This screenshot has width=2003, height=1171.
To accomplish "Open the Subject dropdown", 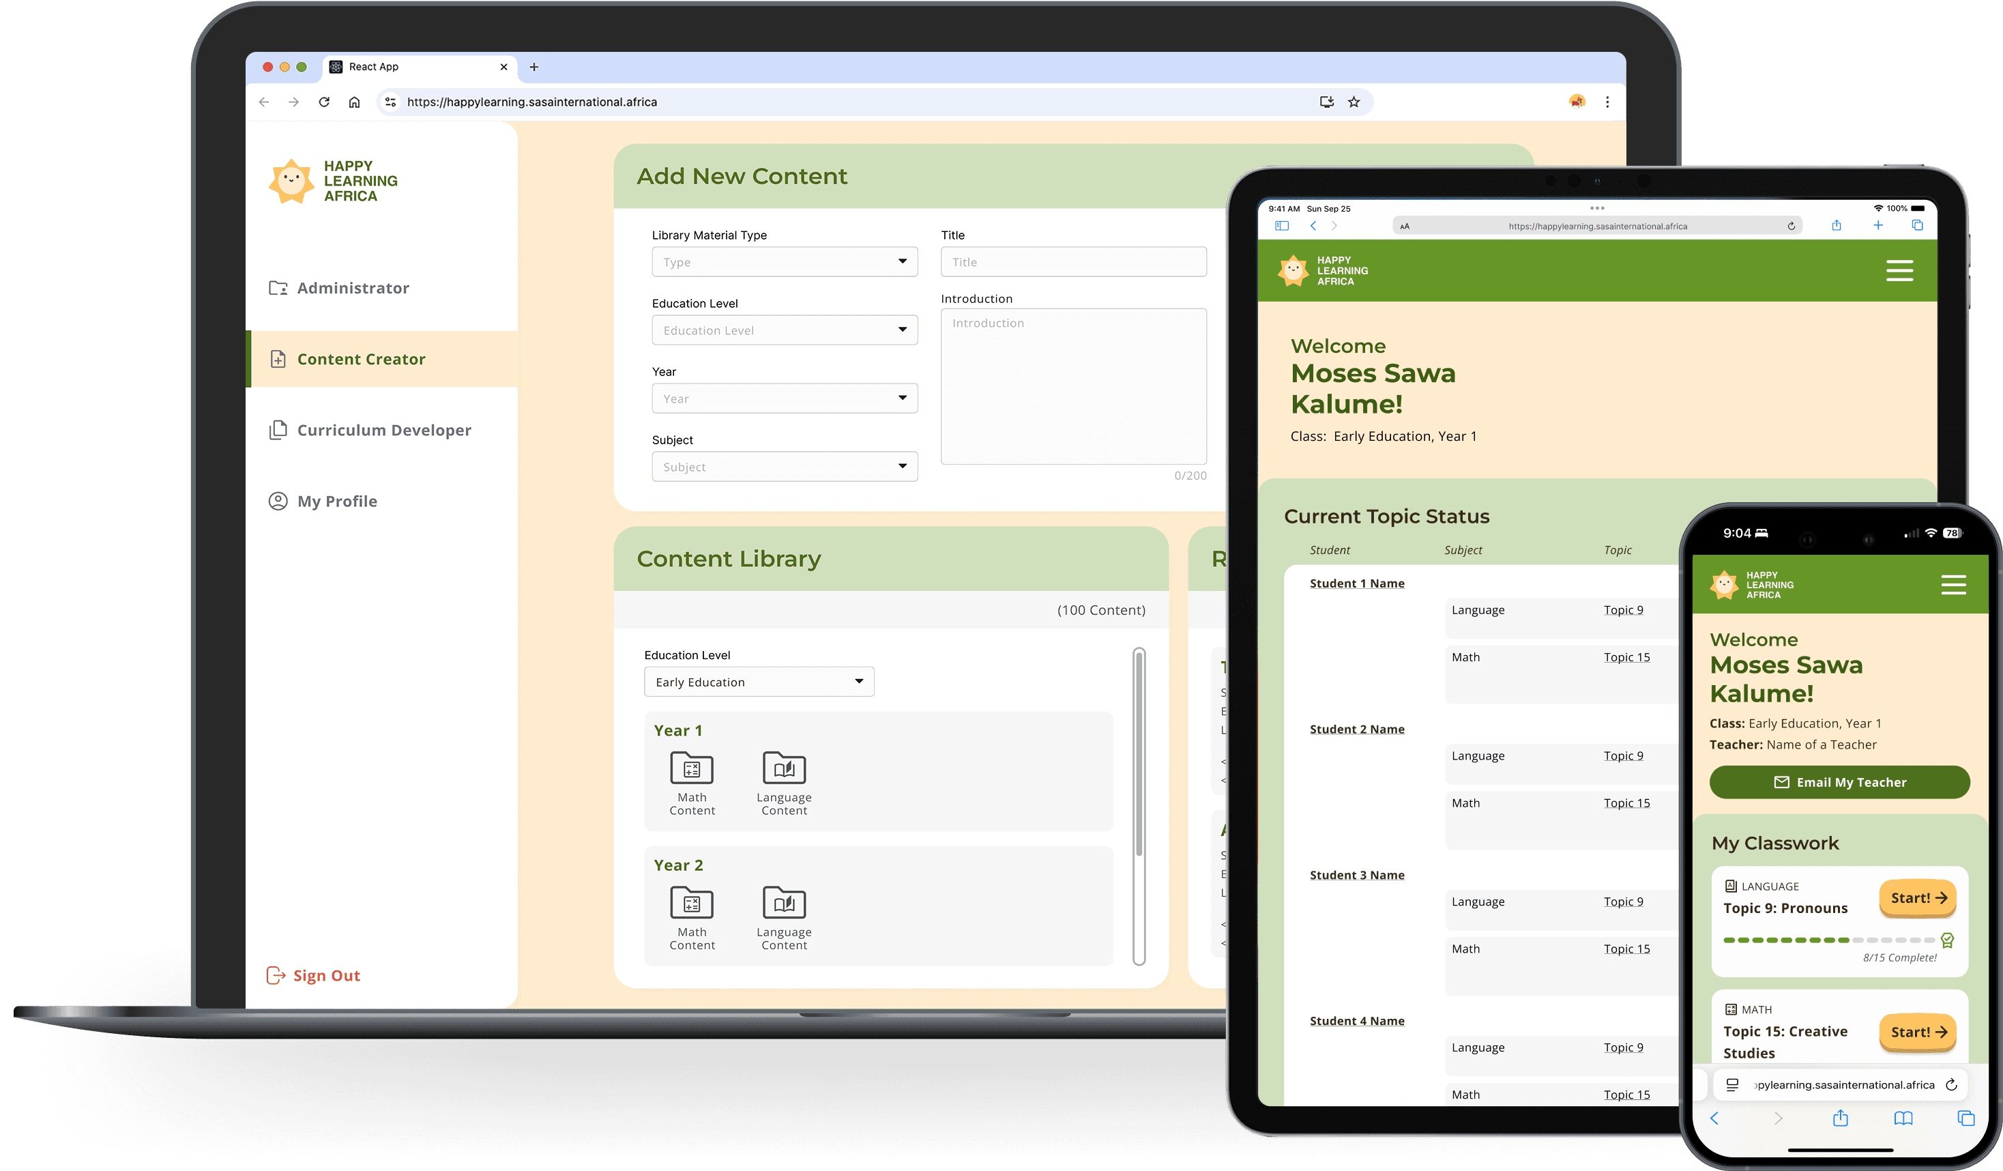I will (784, 467).
